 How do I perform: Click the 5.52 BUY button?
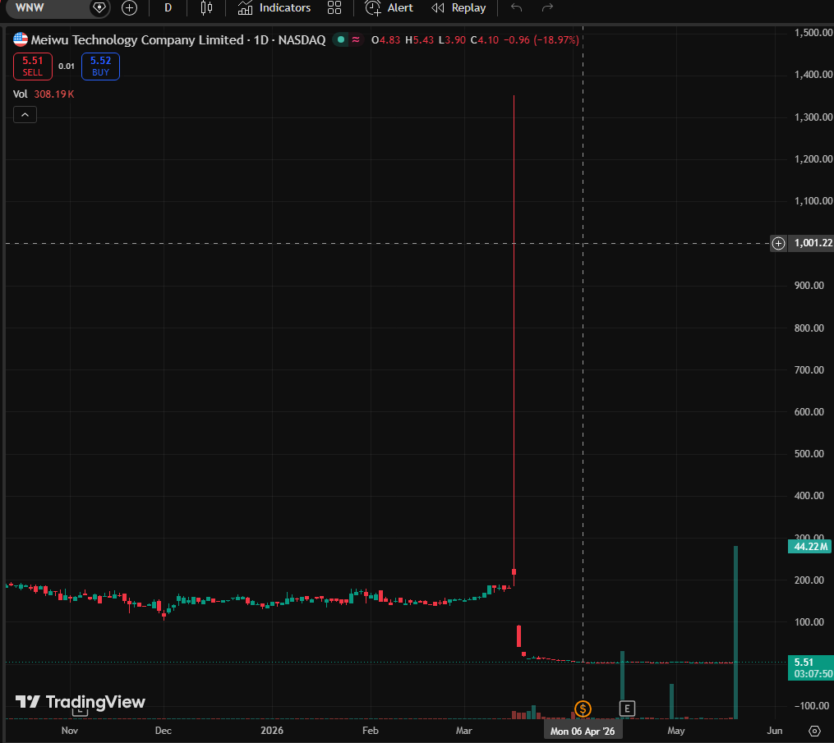[x=100, y=67]
